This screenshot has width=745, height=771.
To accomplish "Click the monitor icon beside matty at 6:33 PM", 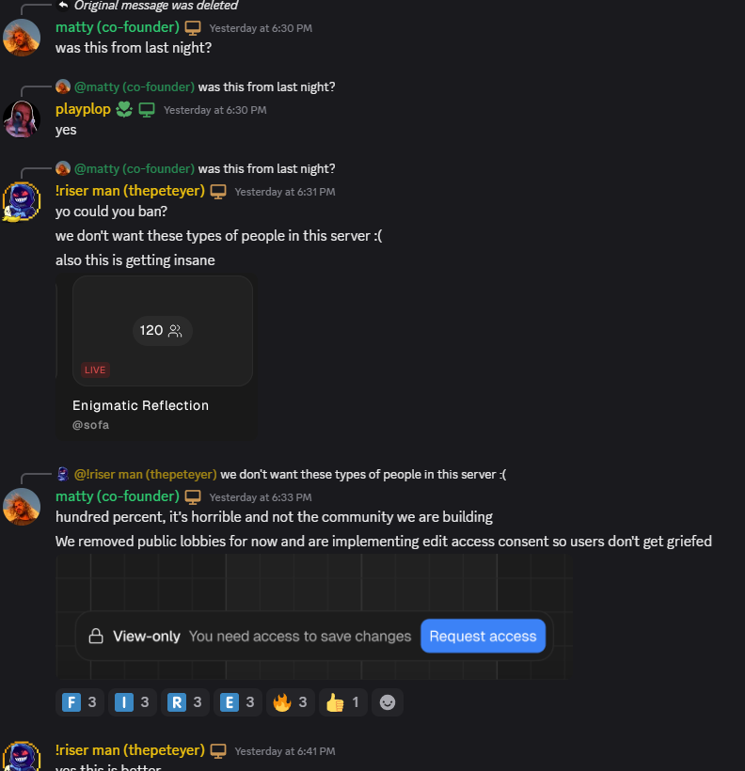I will tap(193, 496).
